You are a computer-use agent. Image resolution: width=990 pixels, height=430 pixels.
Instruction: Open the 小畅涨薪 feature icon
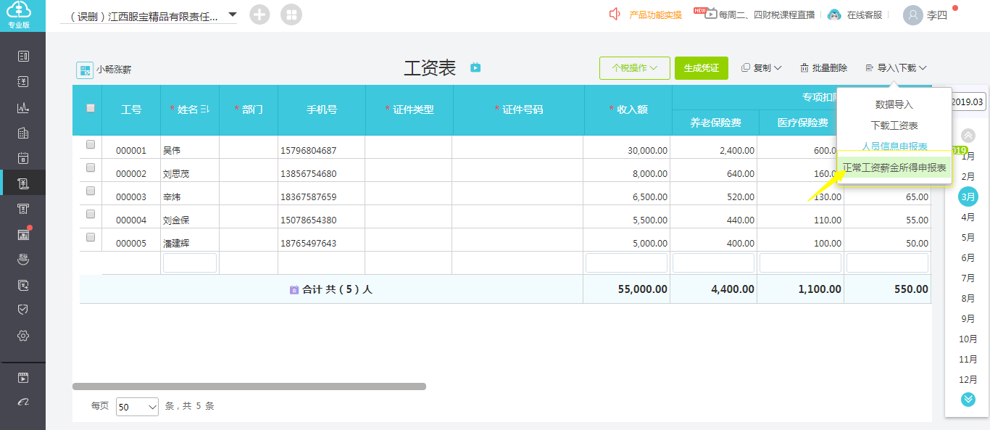[86, 68]
